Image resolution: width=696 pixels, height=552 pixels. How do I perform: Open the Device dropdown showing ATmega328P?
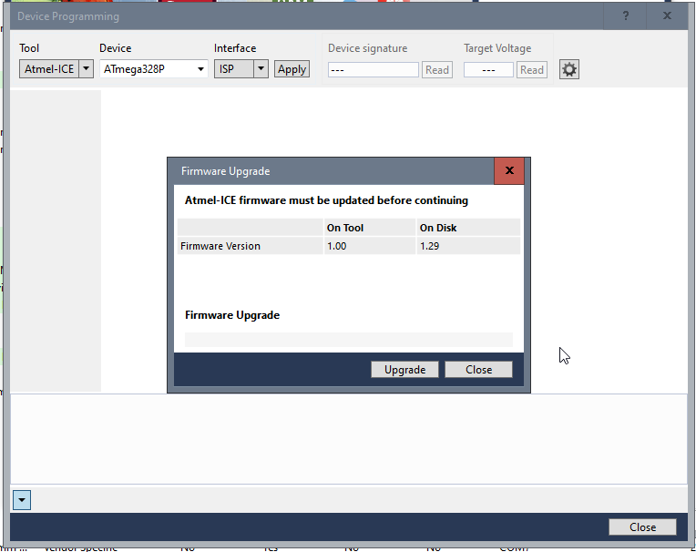[154, 69]
